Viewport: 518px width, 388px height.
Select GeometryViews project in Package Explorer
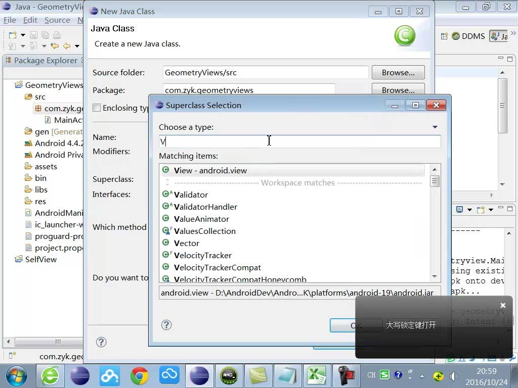(50, 85)
